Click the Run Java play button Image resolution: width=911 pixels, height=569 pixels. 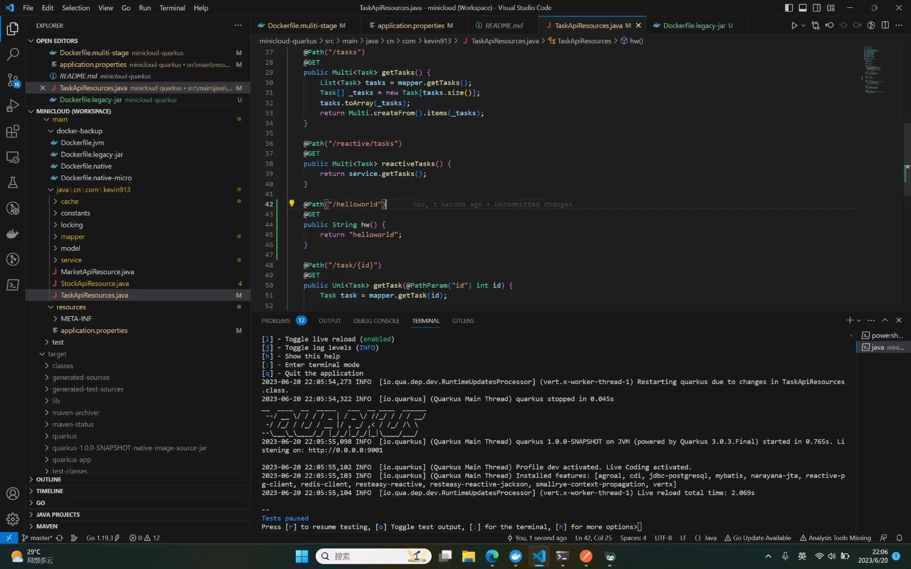point(794,25)
